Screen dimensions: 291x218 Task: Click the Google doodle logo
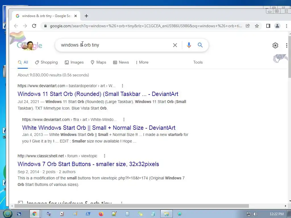click(30, 45)
